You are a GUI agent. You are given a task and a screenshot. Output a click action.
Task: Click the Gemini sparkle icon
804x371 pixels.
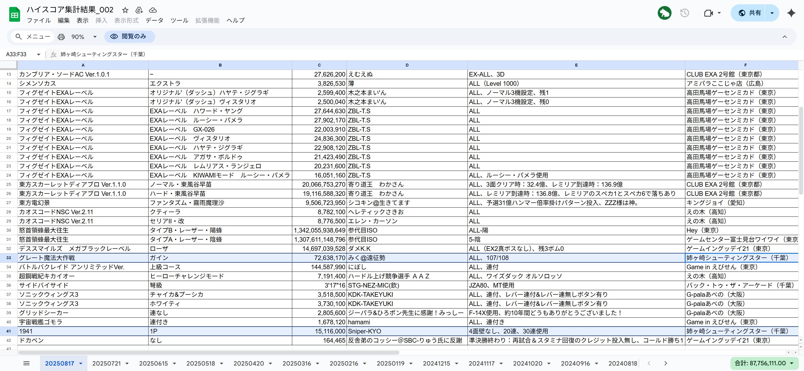point(791,13)
